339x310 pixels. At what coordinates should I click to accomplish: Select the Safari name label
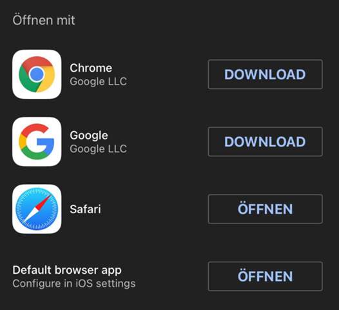point(85,209)
